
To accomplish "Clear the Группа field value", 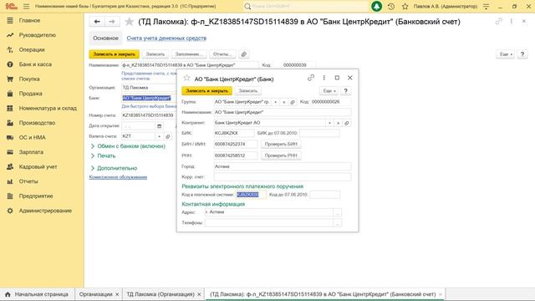I will (x=284, y=102).
